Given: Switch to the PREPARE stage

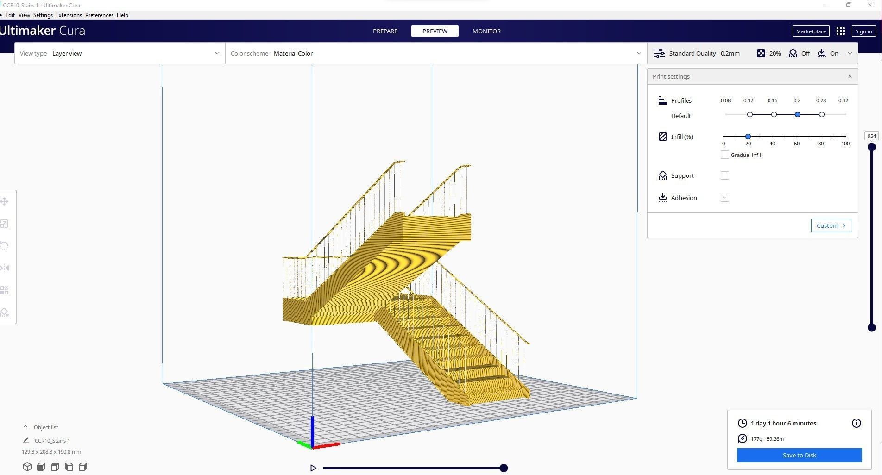Looking at the screenshot, I should (385, 31).
